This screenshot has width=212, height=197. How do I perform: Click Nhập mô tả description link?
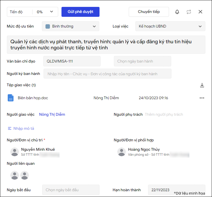point(24,128)
